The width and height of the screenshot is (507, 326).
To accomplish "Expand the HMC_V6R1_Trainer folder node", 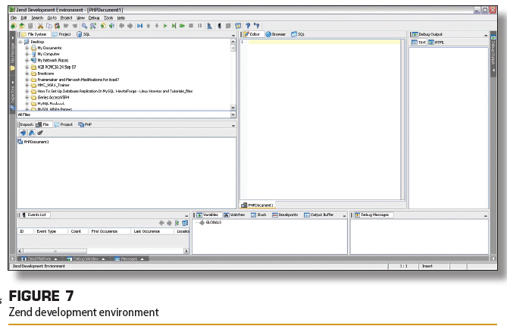I will (x=27, y=86).
